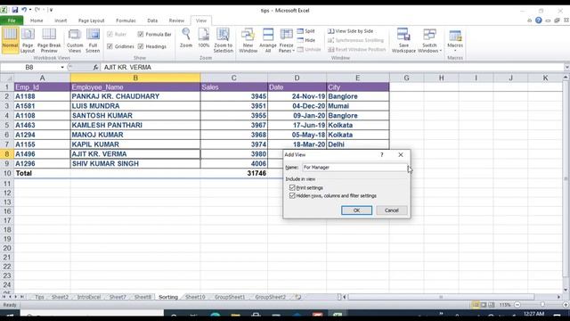This screenshot has width=570, height=321.
Task: Click the insert function fx icon
Action: (95, 68)
